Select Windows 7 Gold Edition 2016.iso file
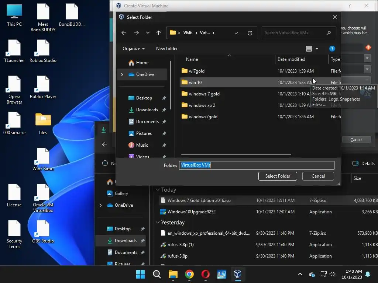This screenshot has width=378, height=283. click(x=268, y=200)
